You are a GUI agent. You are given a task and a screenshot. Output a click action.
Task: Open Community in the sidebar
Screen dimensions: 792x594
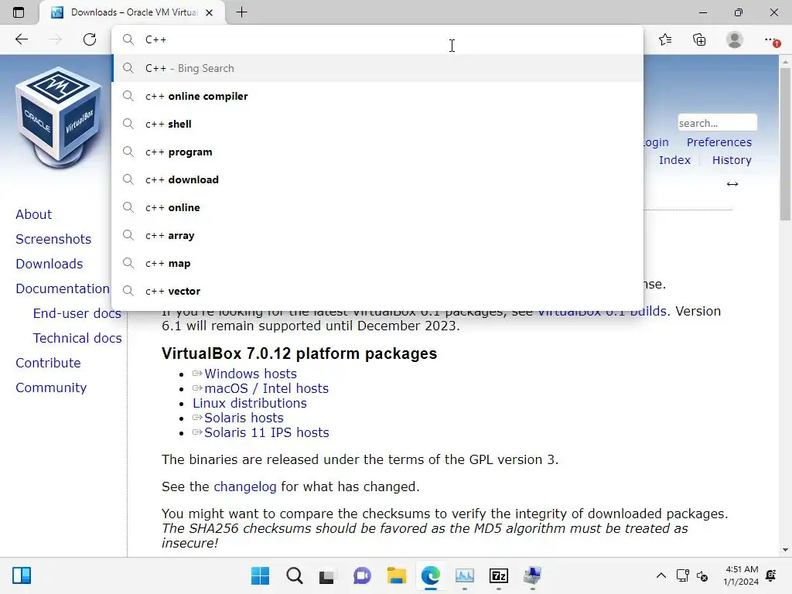(x=51, y=387)
